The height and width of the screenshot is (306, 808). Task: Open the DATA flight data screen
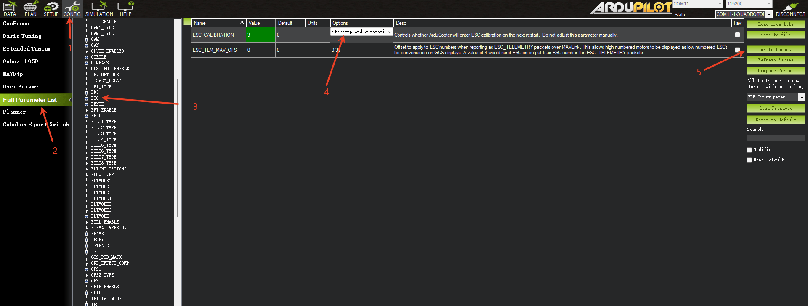(10, 8)
